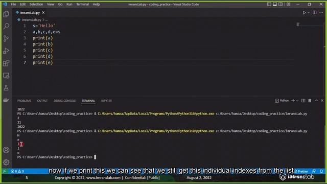Maximize the panel with chevron up

tap(316, 101)
